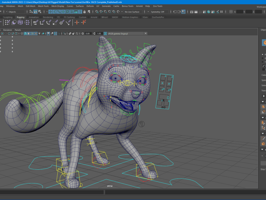
Task: Enable X-Ray shading in the viewport toolbar
Action: [70, 33]
